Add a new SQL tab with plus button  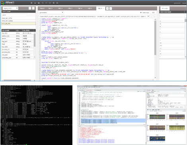(x=107, y=8)
